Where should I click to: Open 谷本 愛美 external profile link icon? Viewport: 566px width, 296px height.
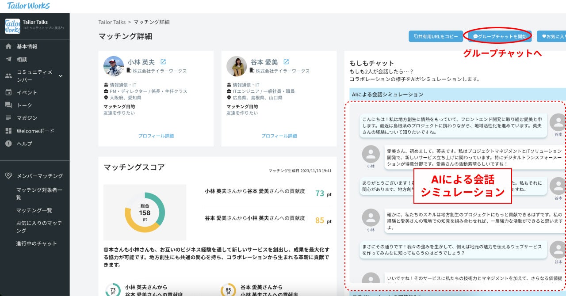pyautogui.click(x=286, y=62)
